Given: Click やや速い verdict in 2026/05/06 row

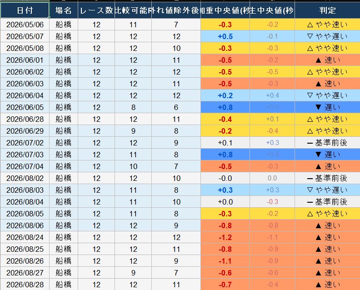Looking at the screenshot, I should pyautogui.click(x=327, y=25).
